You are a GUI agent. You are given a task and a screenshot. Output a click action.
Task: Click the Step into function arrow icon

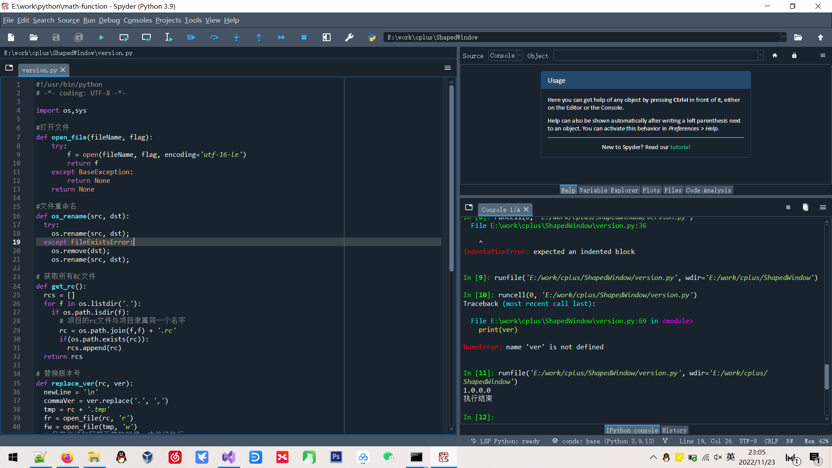click(236, 38)
